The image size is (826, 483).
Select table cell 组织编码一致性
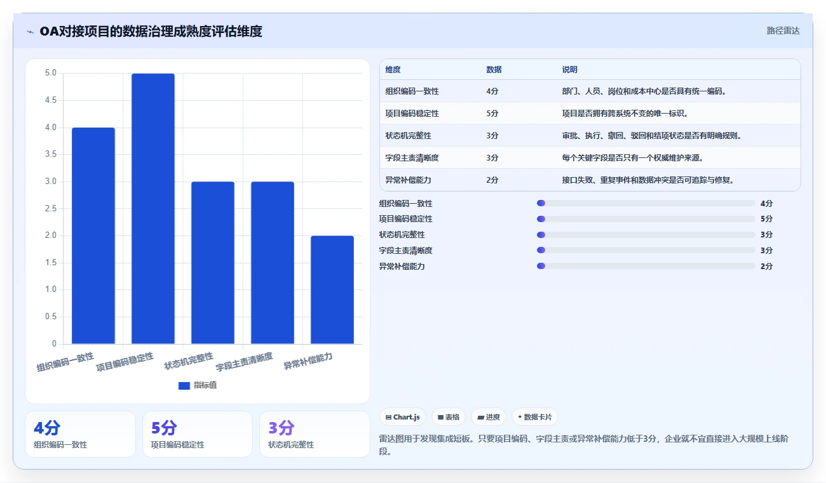pyautogui.click(x=412, y=91)
